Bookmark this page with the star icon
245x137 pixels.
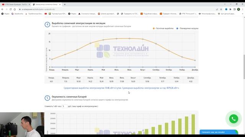pos(221,9)
